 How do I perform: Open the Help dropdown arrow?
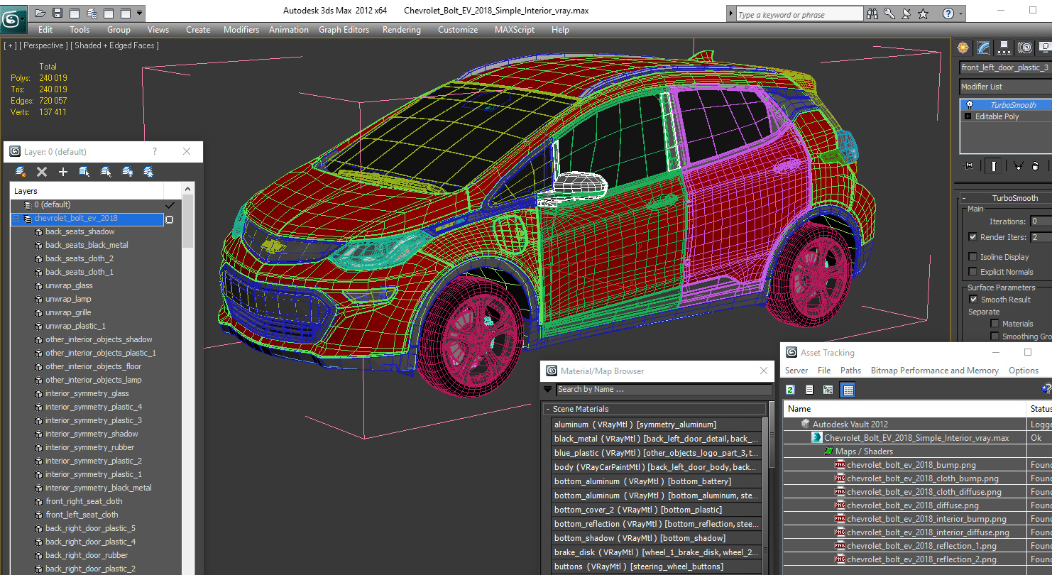[960, 13]
